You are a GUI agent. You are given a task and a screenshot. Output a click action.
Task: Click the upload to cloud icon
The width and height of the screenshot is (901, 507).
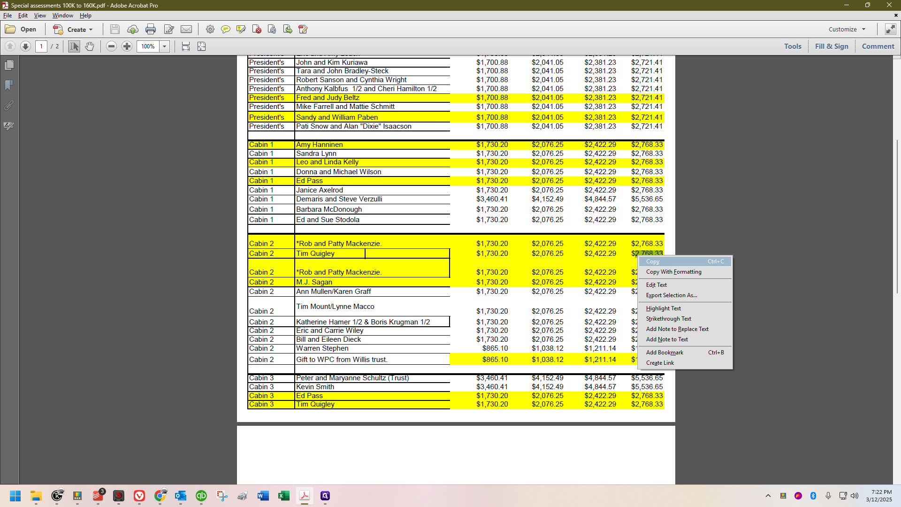133,29
